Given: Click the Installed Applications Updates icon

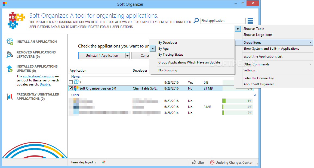Looking at the screenshot, I should 10,68.
